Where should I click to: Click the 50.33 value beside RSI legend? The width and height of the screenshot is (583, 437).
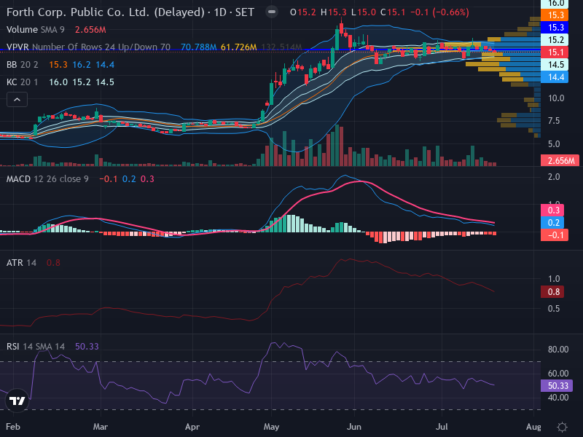click(x=87, y=347)
